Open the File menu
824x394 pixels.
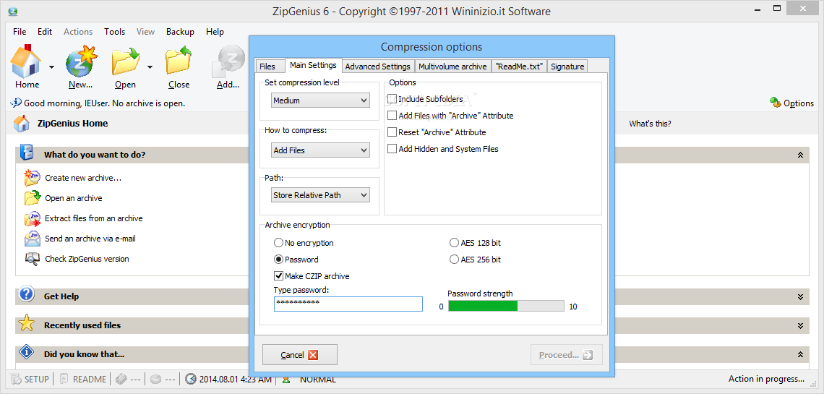[20, 32]
